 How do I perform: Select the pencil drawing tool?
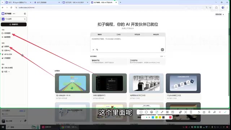pyautogui.click(x=162, y=112)
